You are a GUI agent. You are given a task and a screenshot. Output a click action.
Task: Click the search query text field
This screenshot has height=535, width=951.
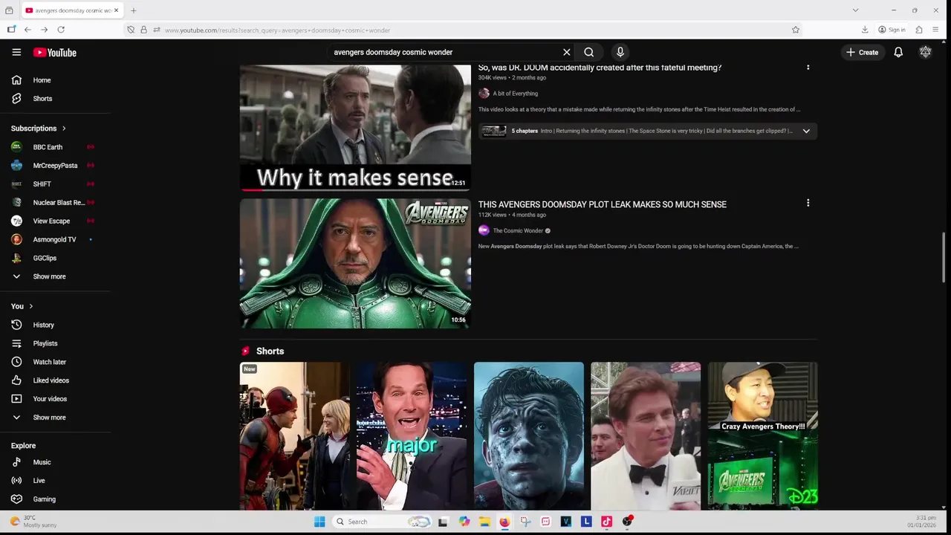[444, 52]
